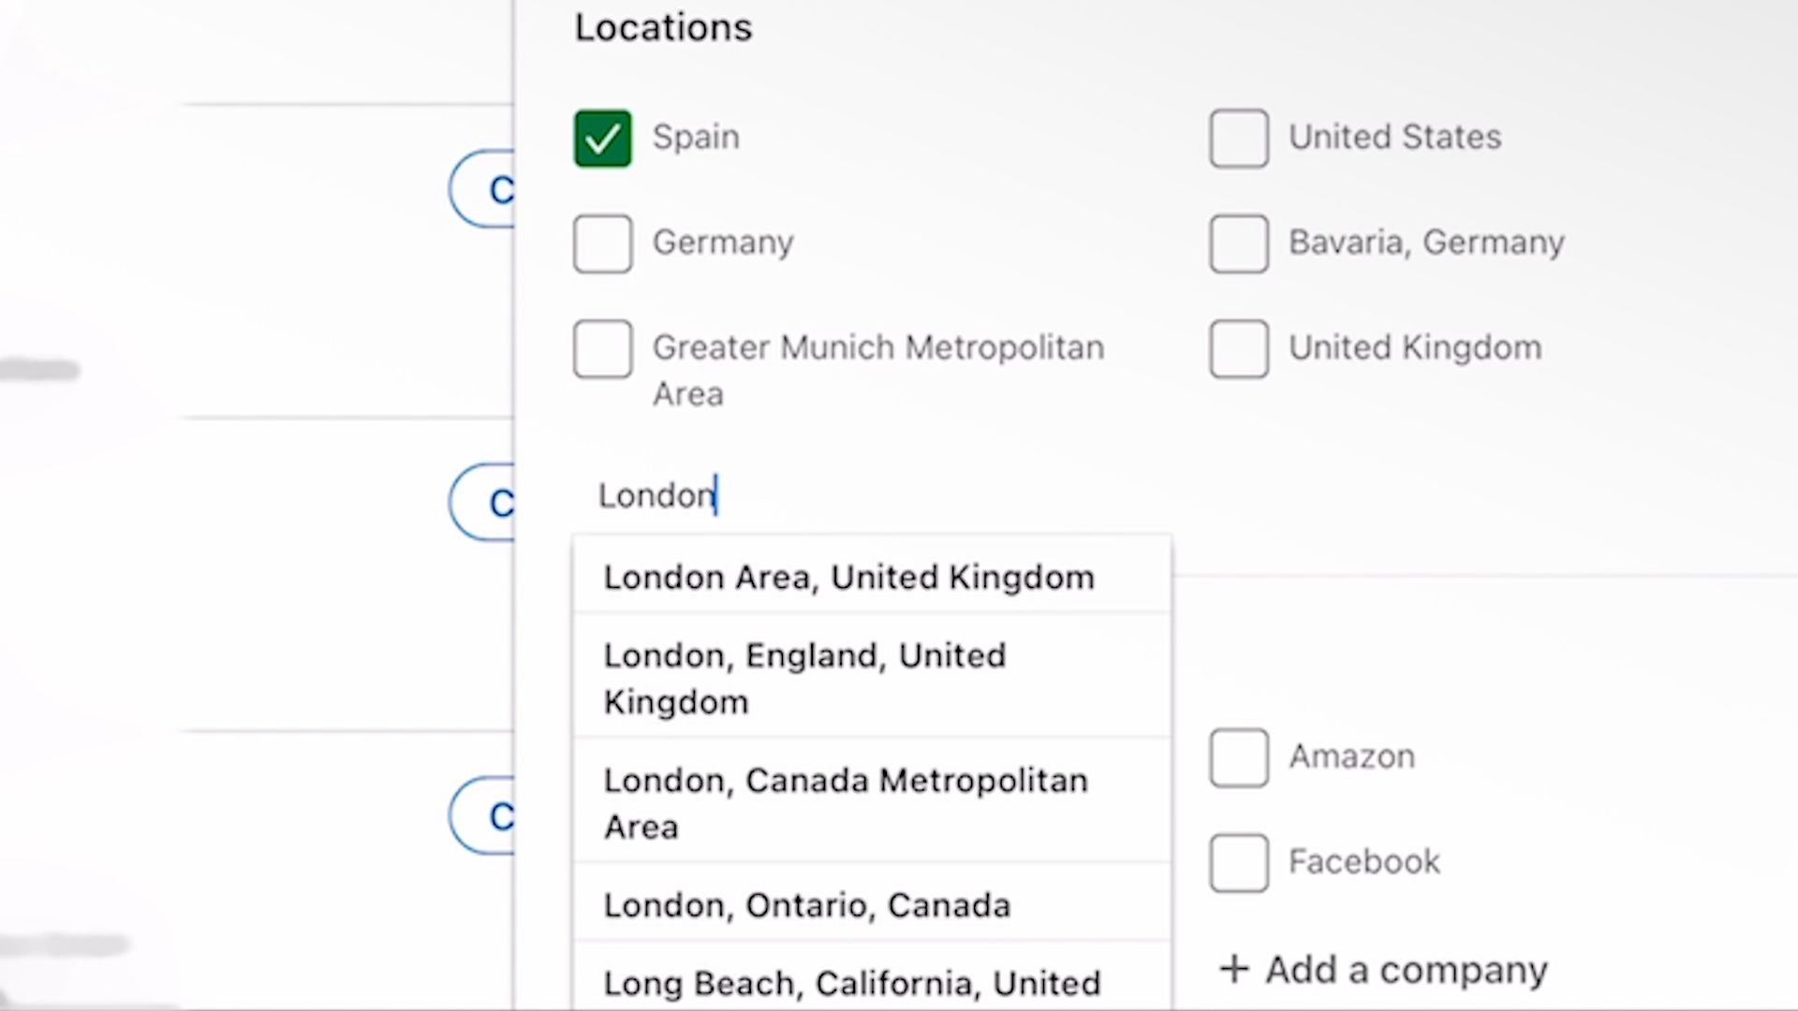The height and width of the screenshot is (1011, 1798).
Task: Click Add a company link
Action: (1405, 970)
